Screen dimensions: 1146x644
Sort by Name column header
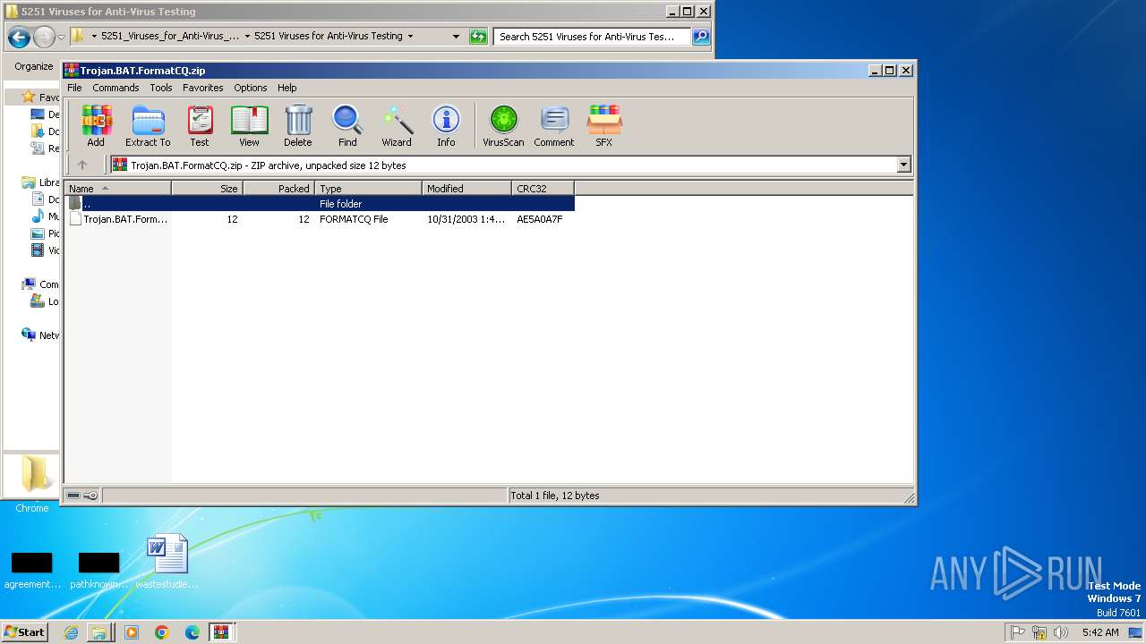point(118,188)
